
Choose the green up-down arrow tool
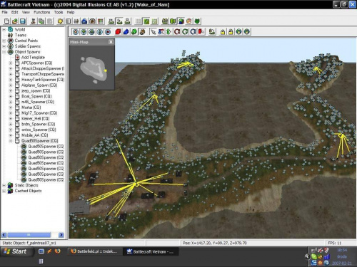pyautogui.click(x=169, y=31)
